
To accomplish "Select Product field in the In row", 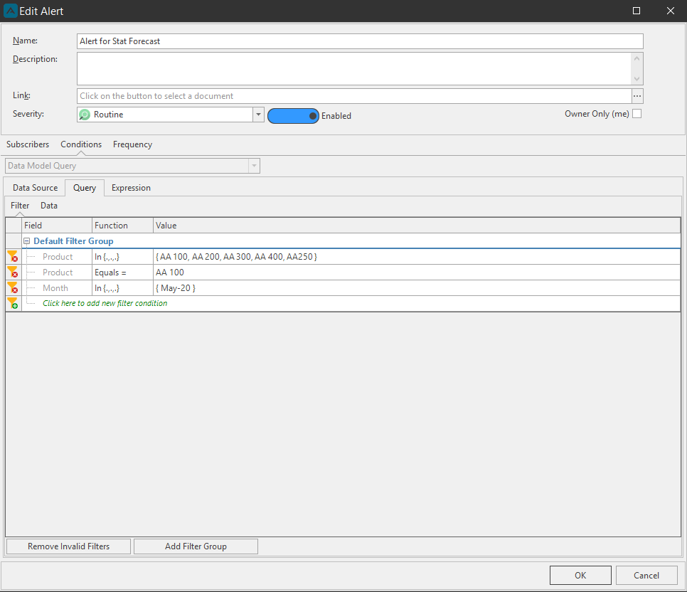I will (x=58, y=257).
